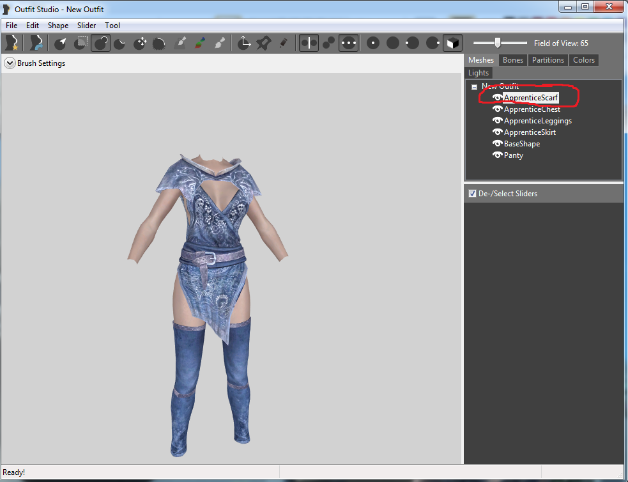Activate the Transform tool with axis arrows
Screen dimensions: 628x482
point(244,43)
